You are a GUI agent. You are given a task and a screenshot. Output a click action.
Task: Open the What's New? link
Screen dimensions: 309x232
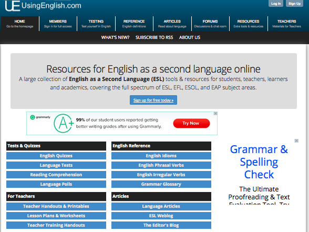[115, 37]
